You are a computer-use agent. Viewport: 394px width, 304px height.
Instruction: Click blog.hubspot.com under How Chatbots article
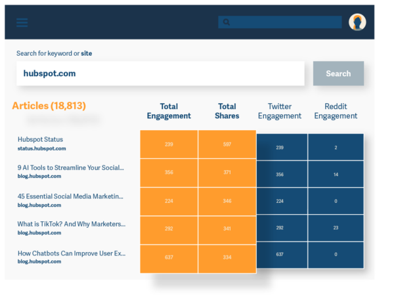(39, 261)
